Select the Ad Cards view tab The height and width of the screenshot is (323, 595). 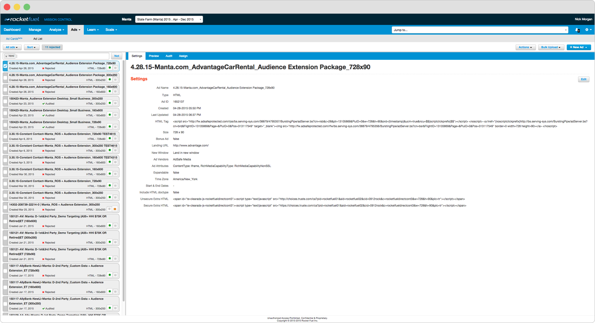[14, 39]
